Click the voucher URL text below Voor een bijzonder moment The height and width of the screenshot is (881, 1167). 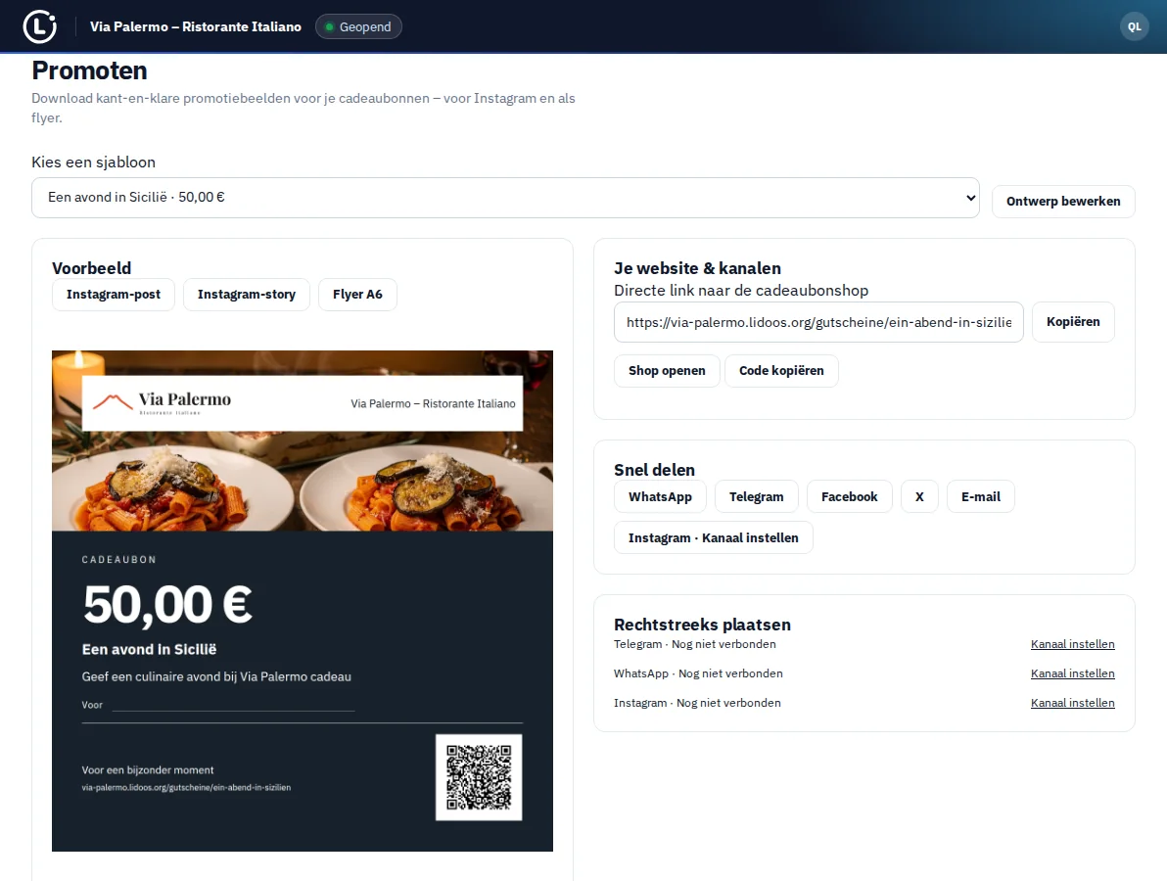pyautogui.click(x=186, y=787)
